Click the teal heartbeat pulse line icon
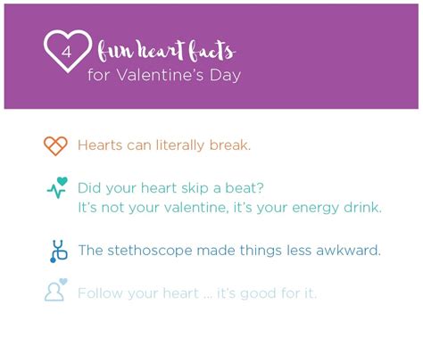This screenshot has height=338, width=423. 56,191
